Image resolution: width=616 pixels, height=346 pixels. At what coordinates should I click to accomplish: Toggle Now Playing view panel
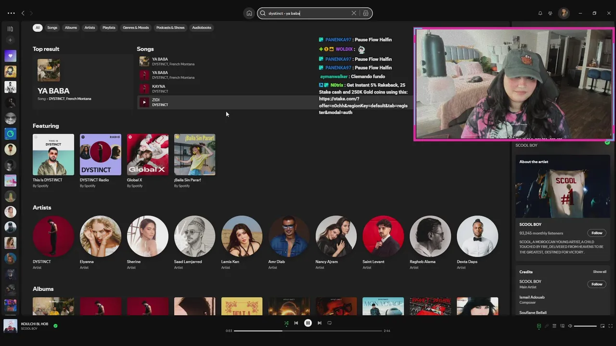tap(539, 326)
